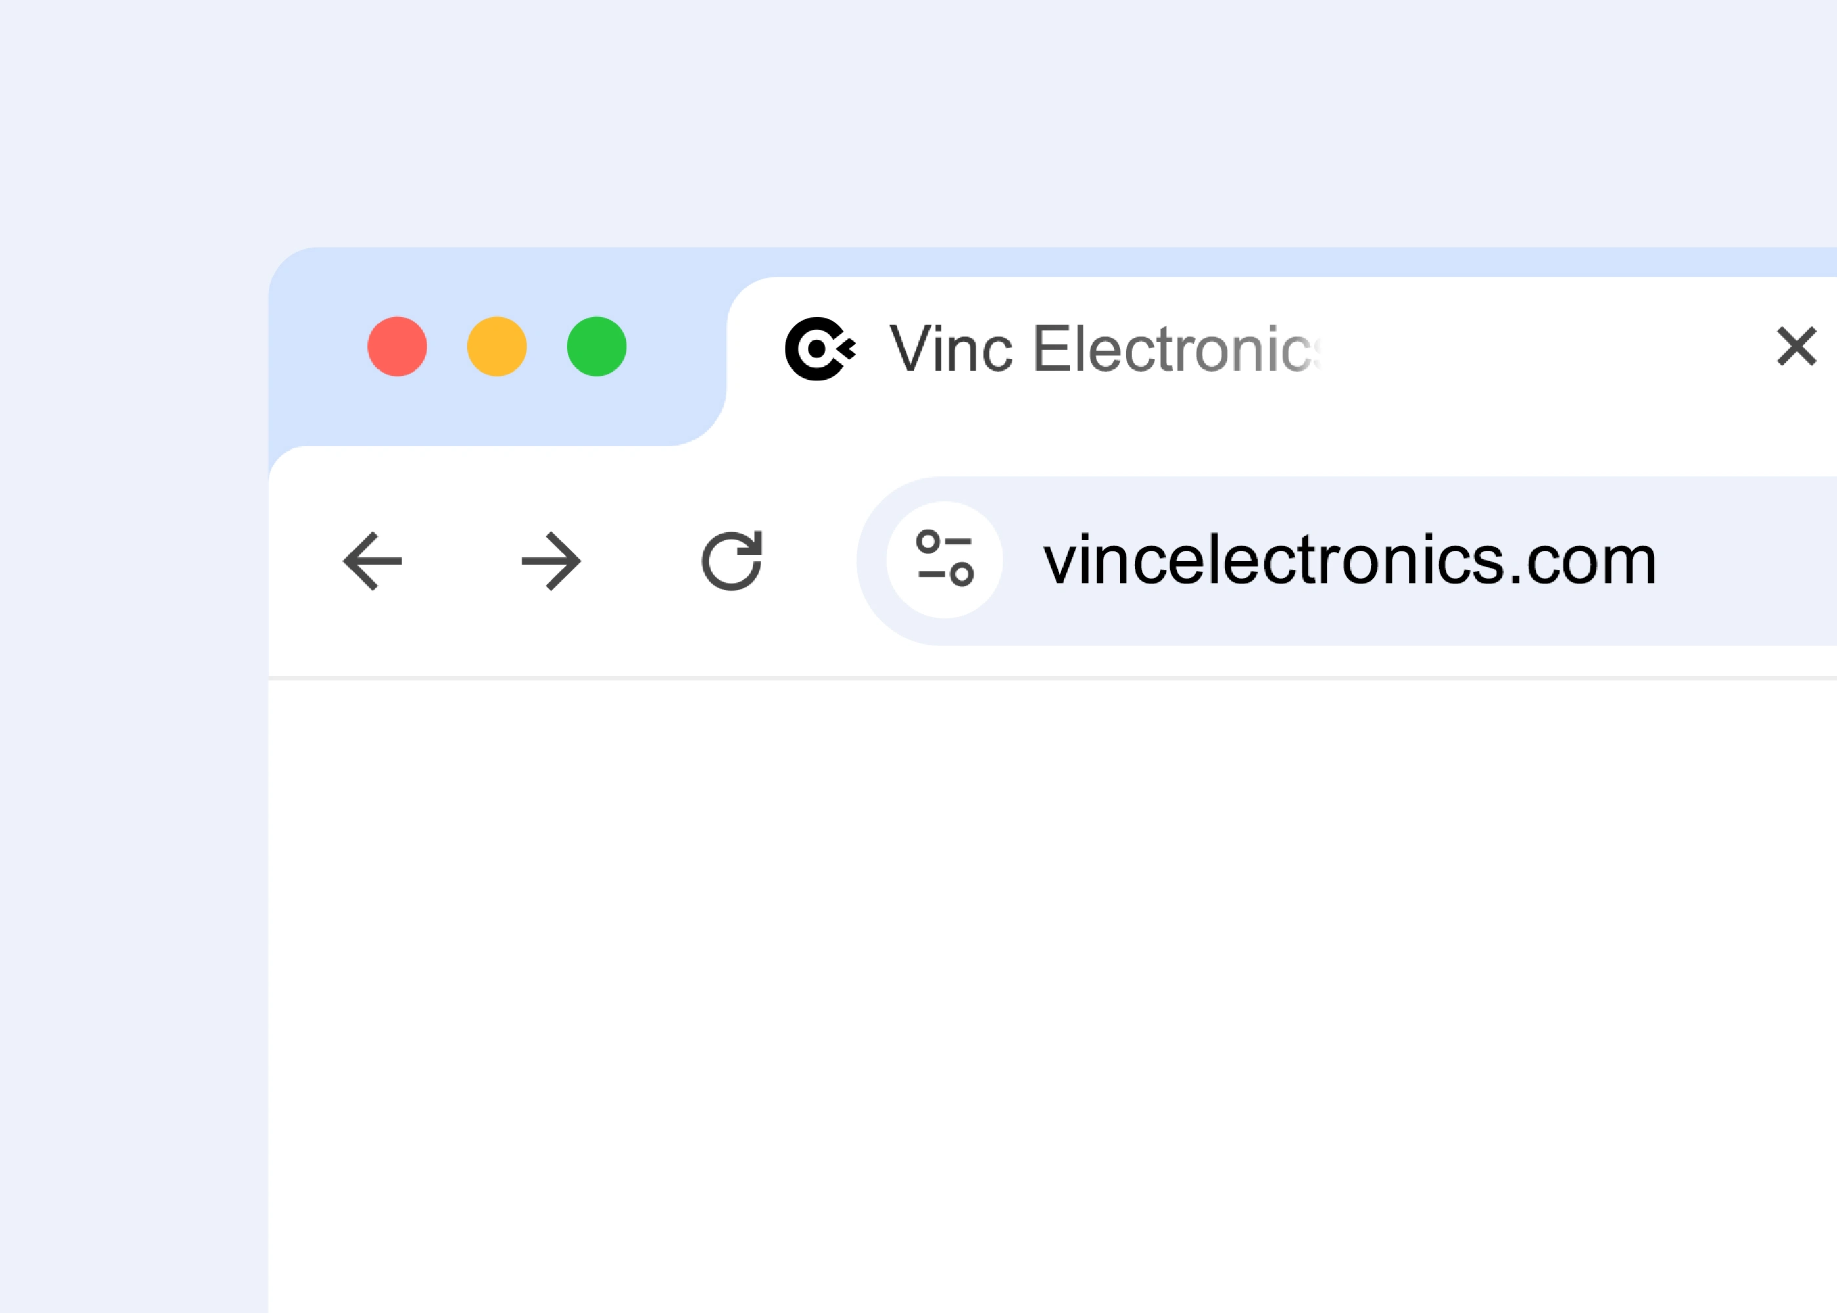The width and height of the screenshot is (1837, 1313).
Task: Click the vincelectronics.com URL text
Action: [1350, 561]
